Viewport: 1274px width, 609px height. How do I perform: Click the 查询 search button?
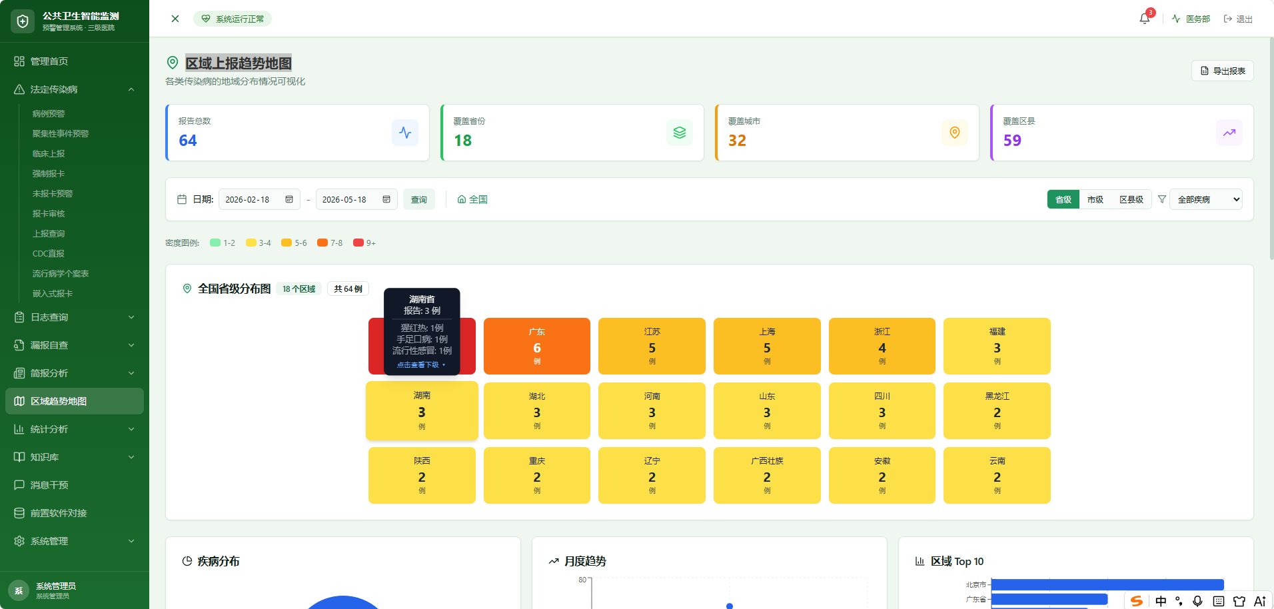pyautogui.click(x=419, y=199)
